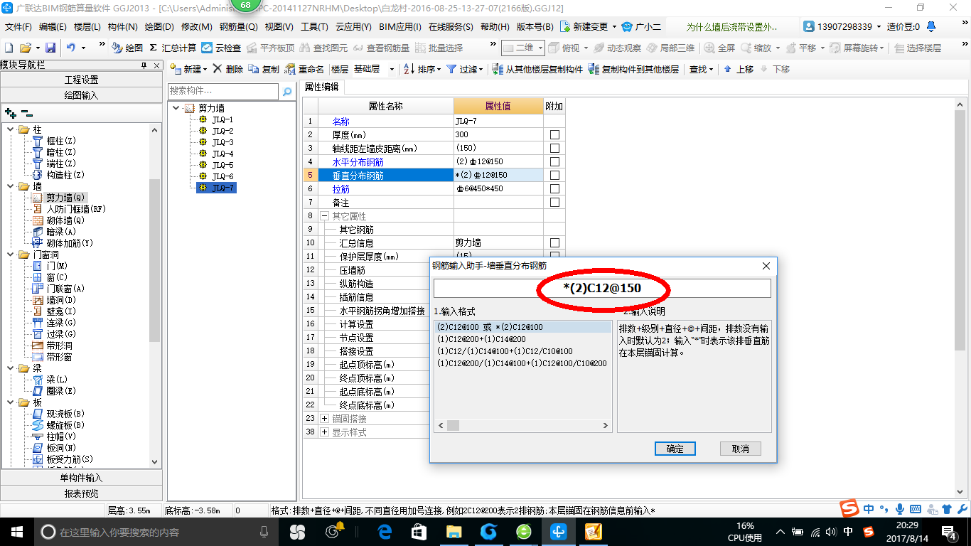The width and height of the screenshot is (971, 546).
Task: Click 确定 button in rebar input dialog
Action: coord(675,449)
